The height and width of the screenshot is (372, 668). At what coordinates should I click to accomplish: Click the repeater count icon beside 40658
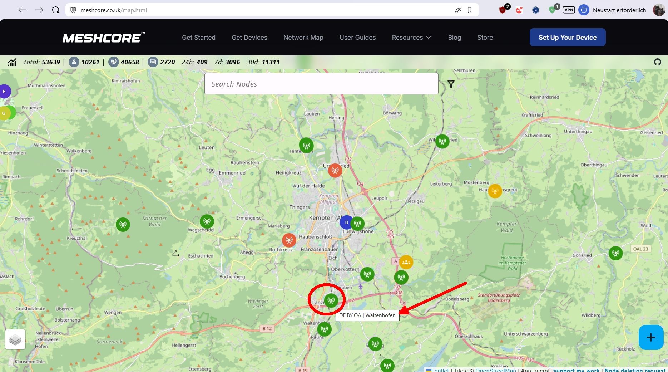(114, 62)
